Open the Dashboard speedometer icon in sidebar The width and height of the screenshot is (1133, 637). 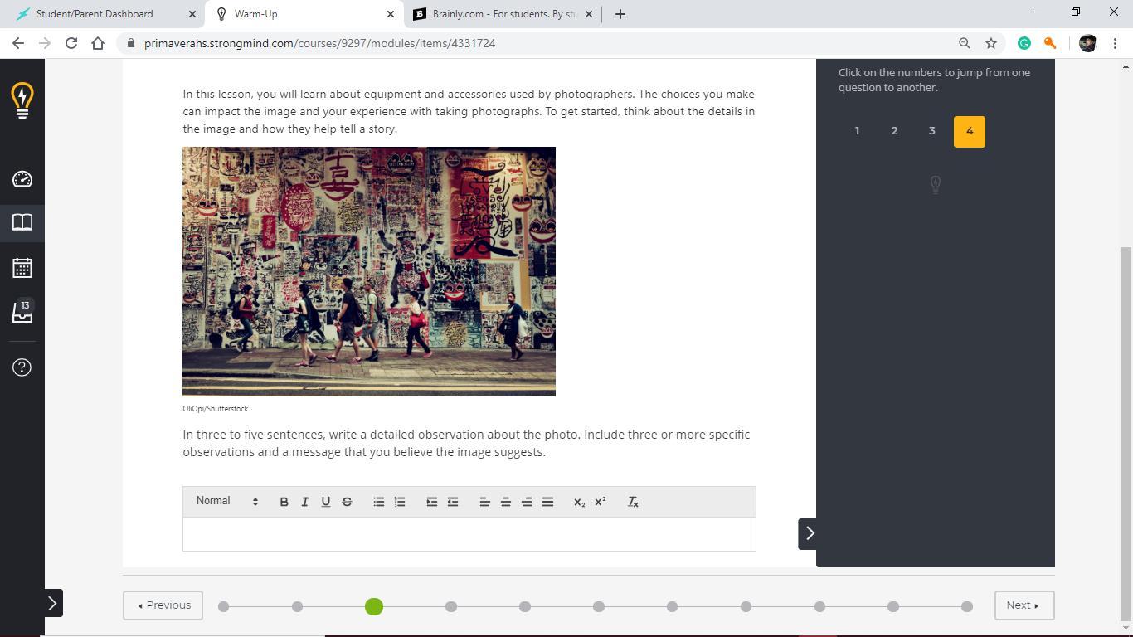coord(22,179)
